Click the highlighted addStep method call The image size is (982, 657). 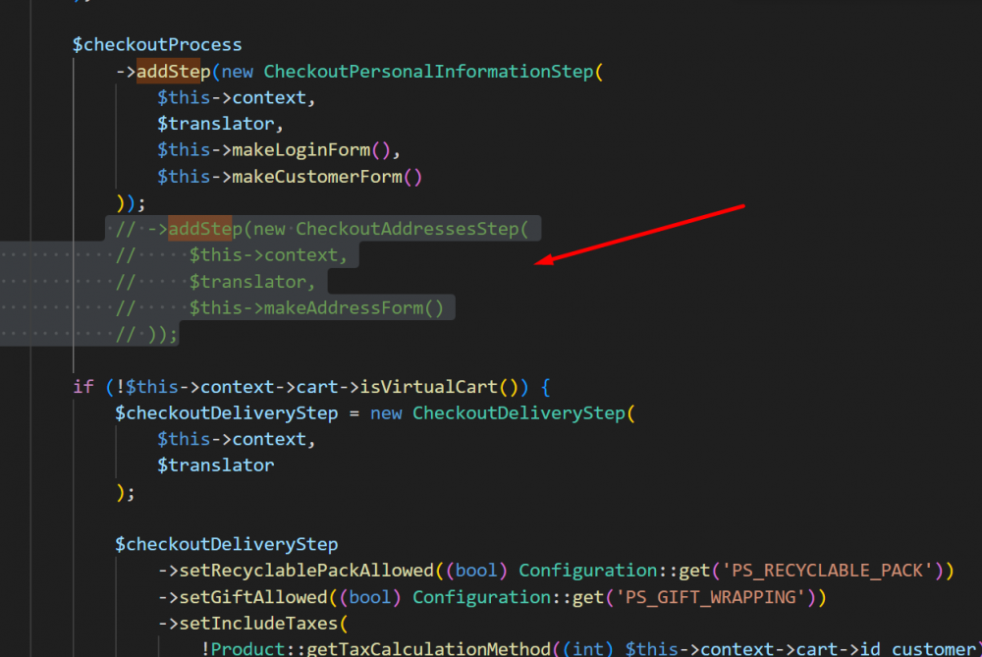[x=172, y=71]
